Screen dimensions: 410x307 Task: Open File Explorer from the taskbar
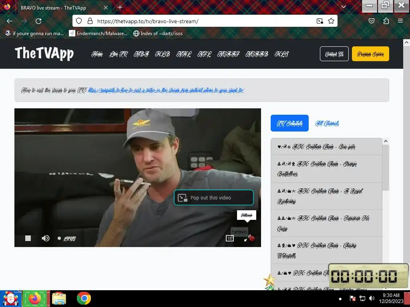(59, 299)
